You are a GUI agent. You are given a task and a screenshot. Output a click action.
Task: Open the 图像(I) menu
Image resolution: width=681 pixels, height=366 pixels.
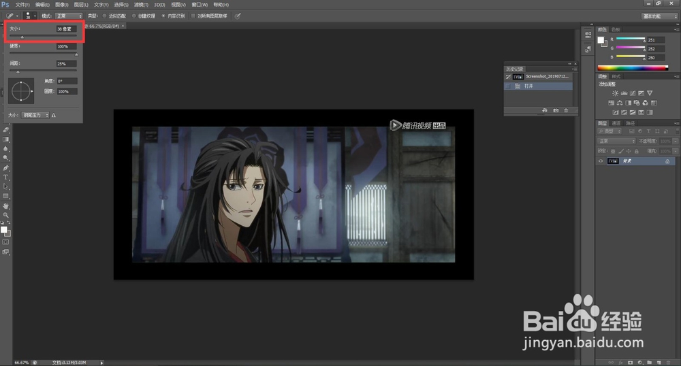pyautogui.click(x=62, y=5)
